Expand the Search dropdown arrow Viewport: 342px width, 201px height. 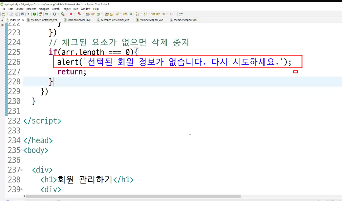(121, 14)
